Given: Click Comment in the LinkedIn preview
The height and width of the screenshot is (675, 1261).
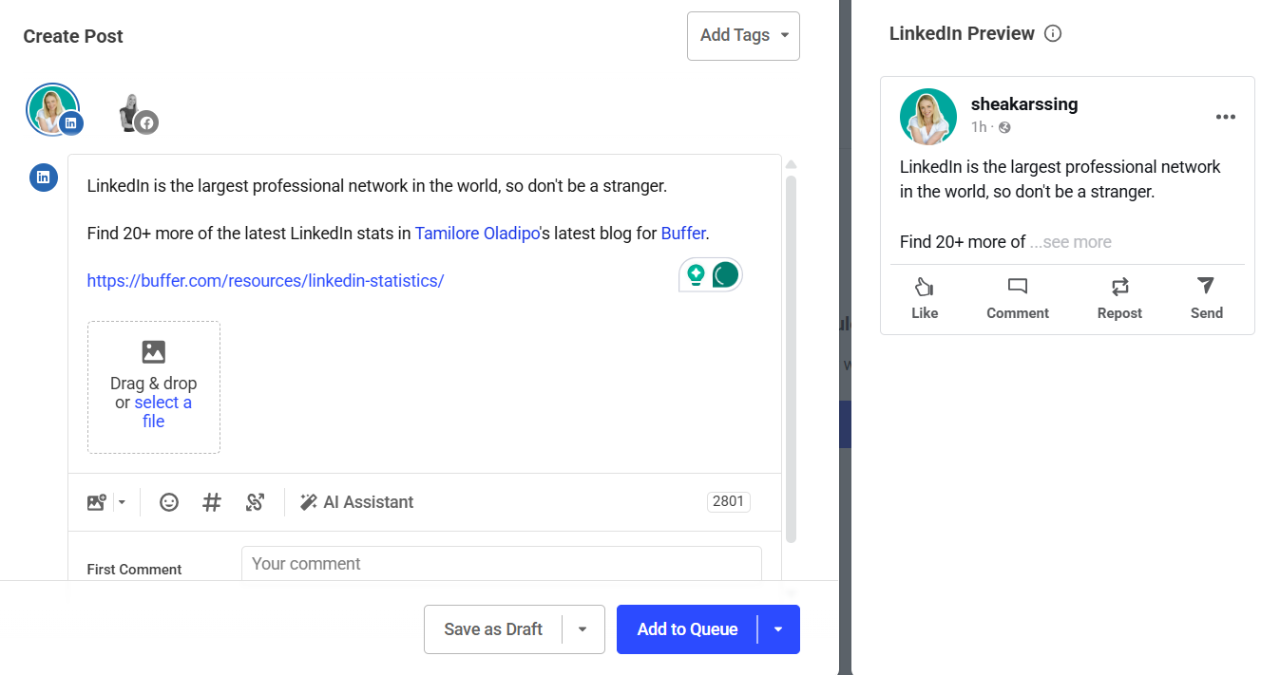Looking at the screenshot, I should [x=1017, y=298].
